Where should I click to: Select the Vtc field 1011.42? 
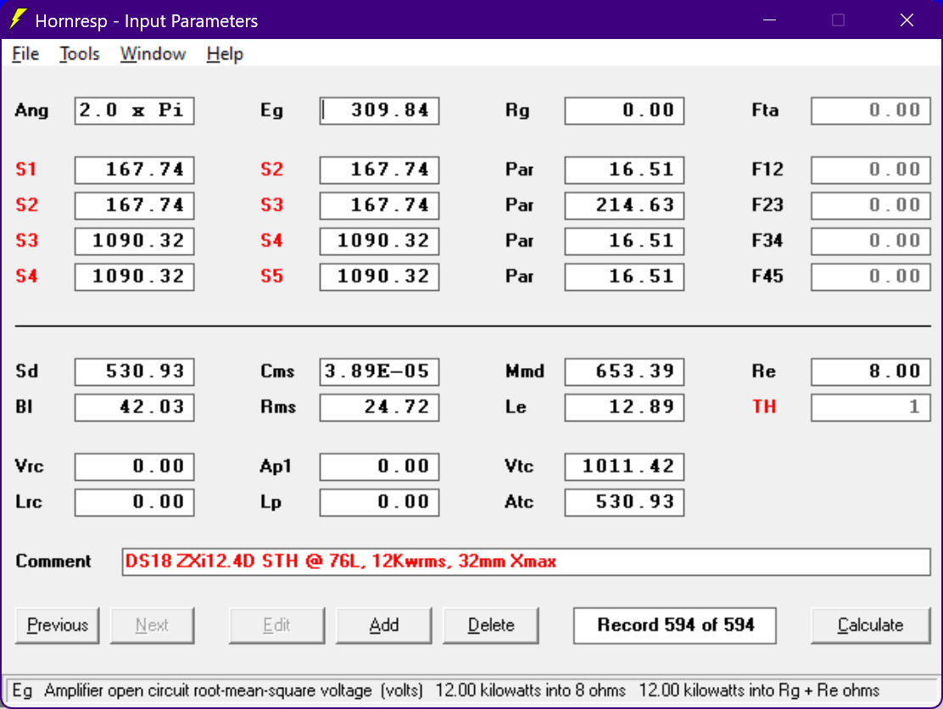624,466
